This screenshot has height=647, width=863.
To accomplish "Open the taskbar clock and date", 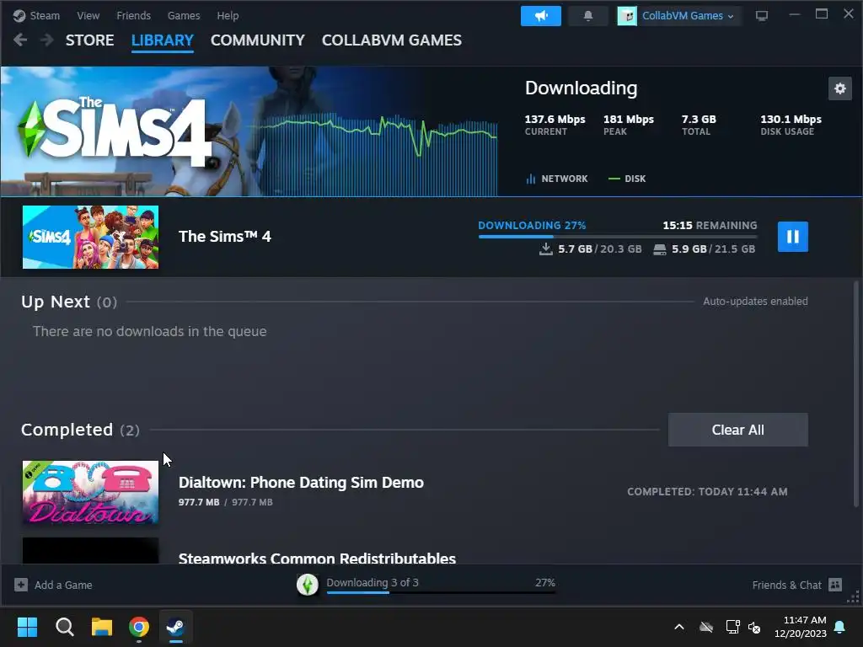I will (x=801, y=627).
